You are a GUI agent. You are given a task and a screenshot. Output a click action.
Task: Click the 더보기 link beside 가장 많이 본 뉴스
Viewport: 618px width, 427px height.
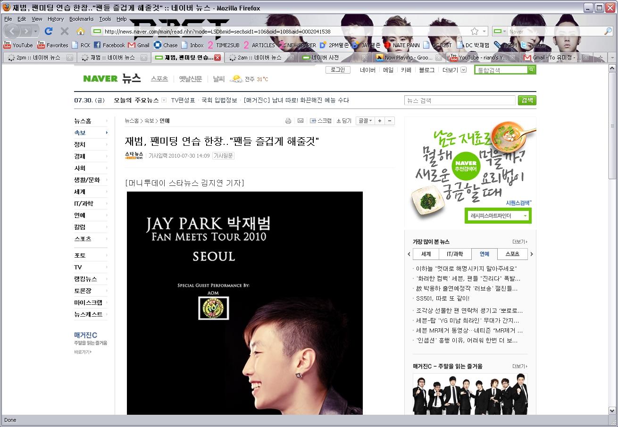(x=519, y=242)
